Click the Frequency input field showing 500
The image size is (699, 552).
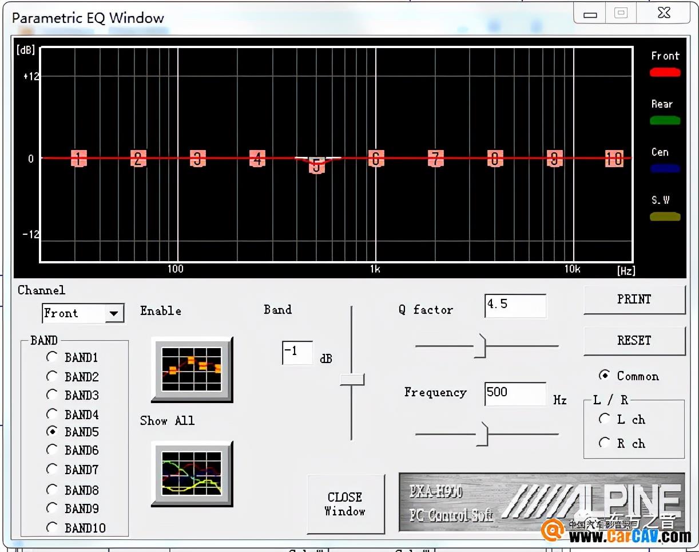(x=515, y=393)
